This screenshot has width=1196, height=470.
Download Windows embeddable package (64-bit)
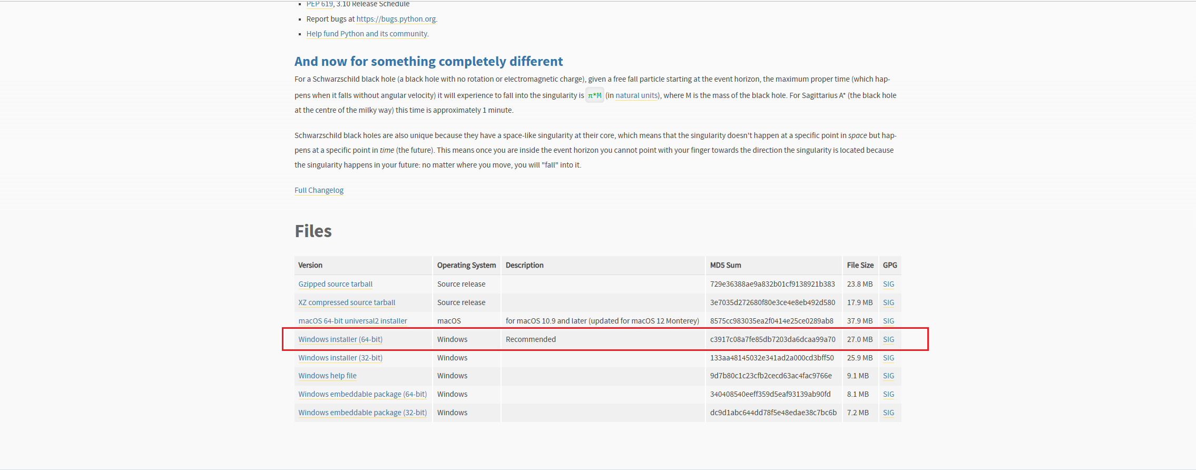[x=362, y=394]
